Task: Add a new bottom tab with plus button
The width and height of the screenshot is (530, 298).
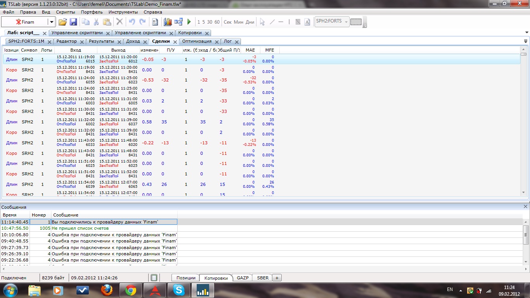Action: click(x=277, y=278)
